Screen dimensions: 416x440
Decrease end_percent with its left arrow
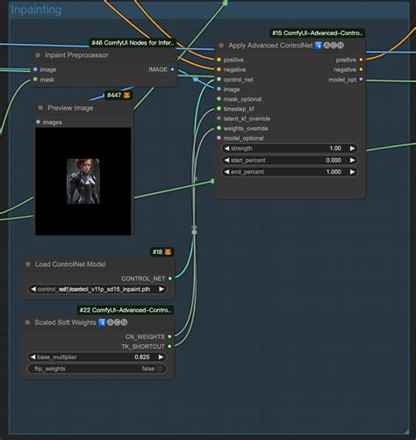coord(226,172)
